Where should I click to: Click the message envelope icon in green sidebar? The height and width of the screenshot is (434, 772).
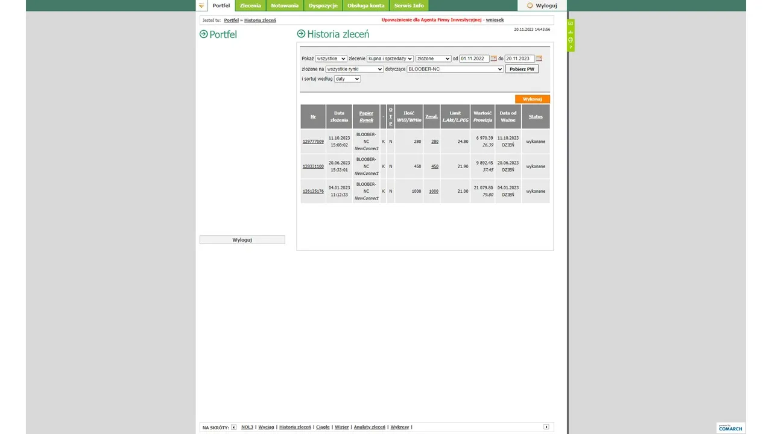tap(571, 24)
